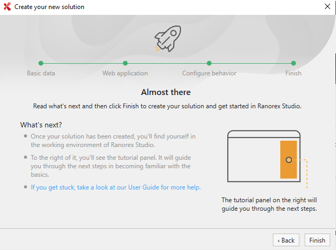Close the Create your new solution dialog
This screenshot has height=250, width=336.
pyautogui.click(x=327, y=7)
